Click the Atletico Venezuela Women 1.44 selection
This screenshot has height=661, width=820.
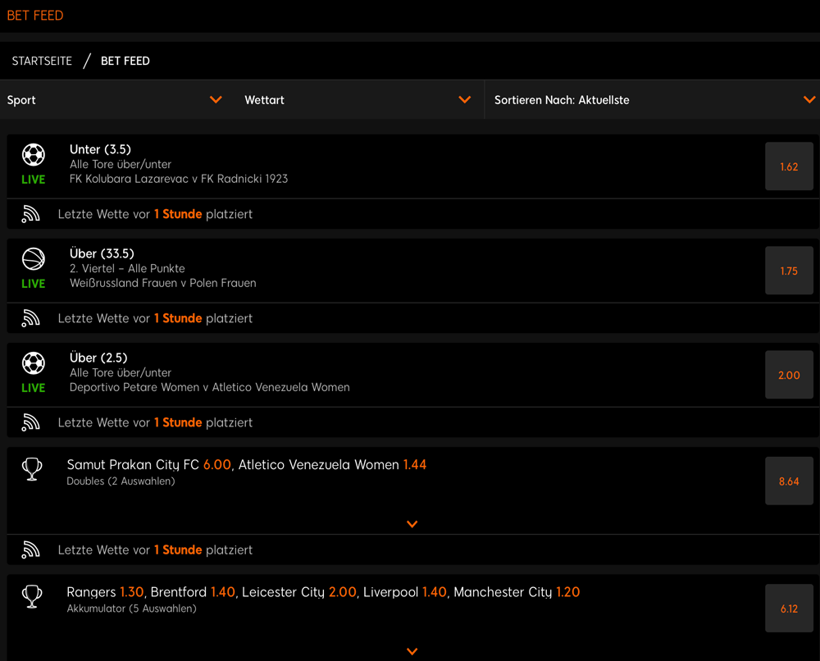click(333, 464)
